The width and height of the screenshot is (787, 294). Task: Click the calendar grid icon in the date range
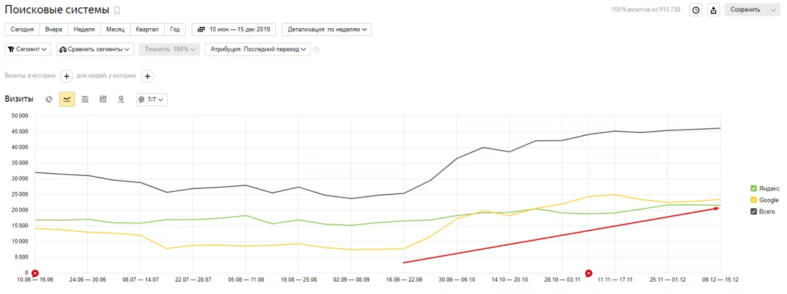point(201,29)
